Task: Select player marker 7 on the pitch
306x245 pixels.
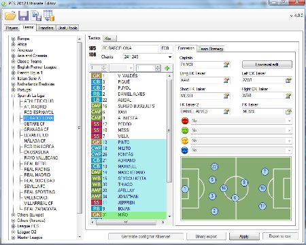Action: point(265,172)
